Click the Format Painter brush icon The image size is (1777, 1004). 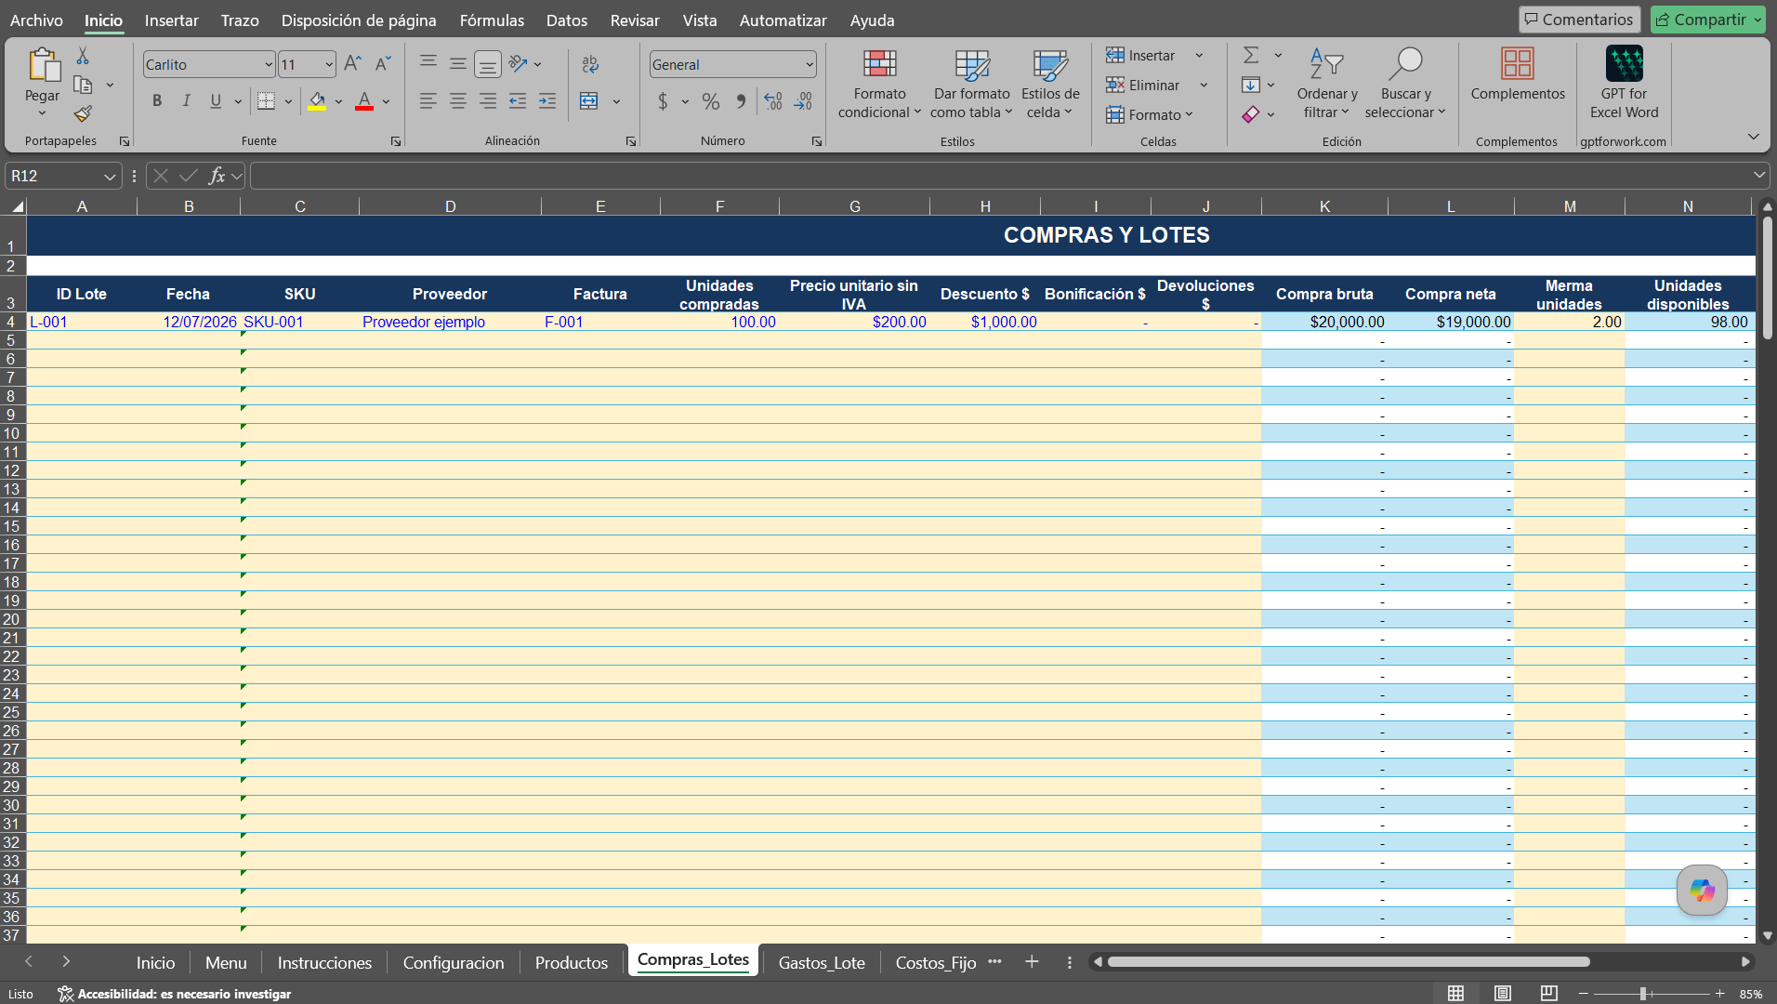tap(83, 113)
